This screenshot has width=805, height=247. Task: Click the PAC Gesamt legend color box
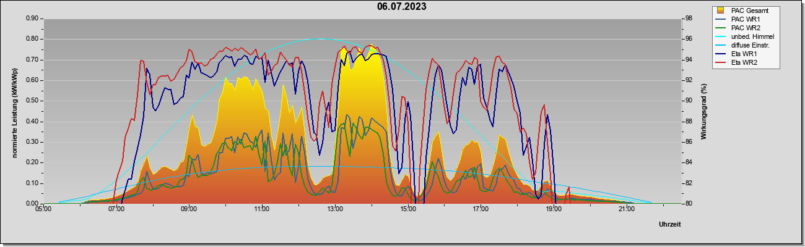pos(721,10)
